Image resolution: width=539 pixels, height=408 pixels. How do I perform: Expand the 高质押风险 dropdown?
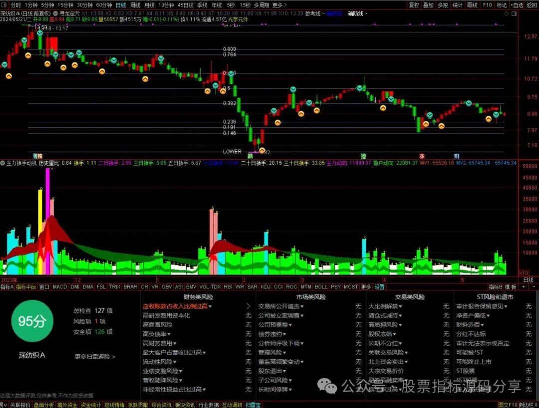pos(385,325)
